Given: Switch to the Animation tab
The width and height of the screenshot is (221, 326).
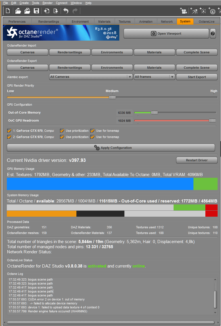Looking at the screenshot, I should pos(146,22).
